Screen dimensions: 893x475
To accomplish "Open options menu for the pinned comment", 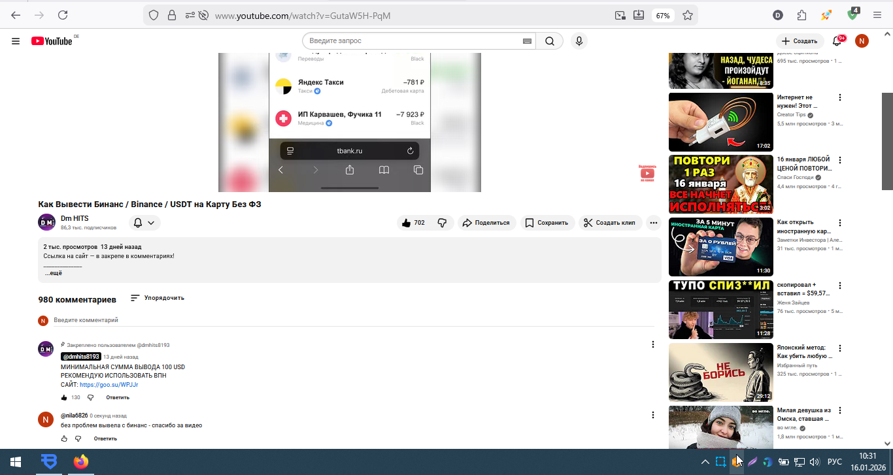I will [652, 344].
